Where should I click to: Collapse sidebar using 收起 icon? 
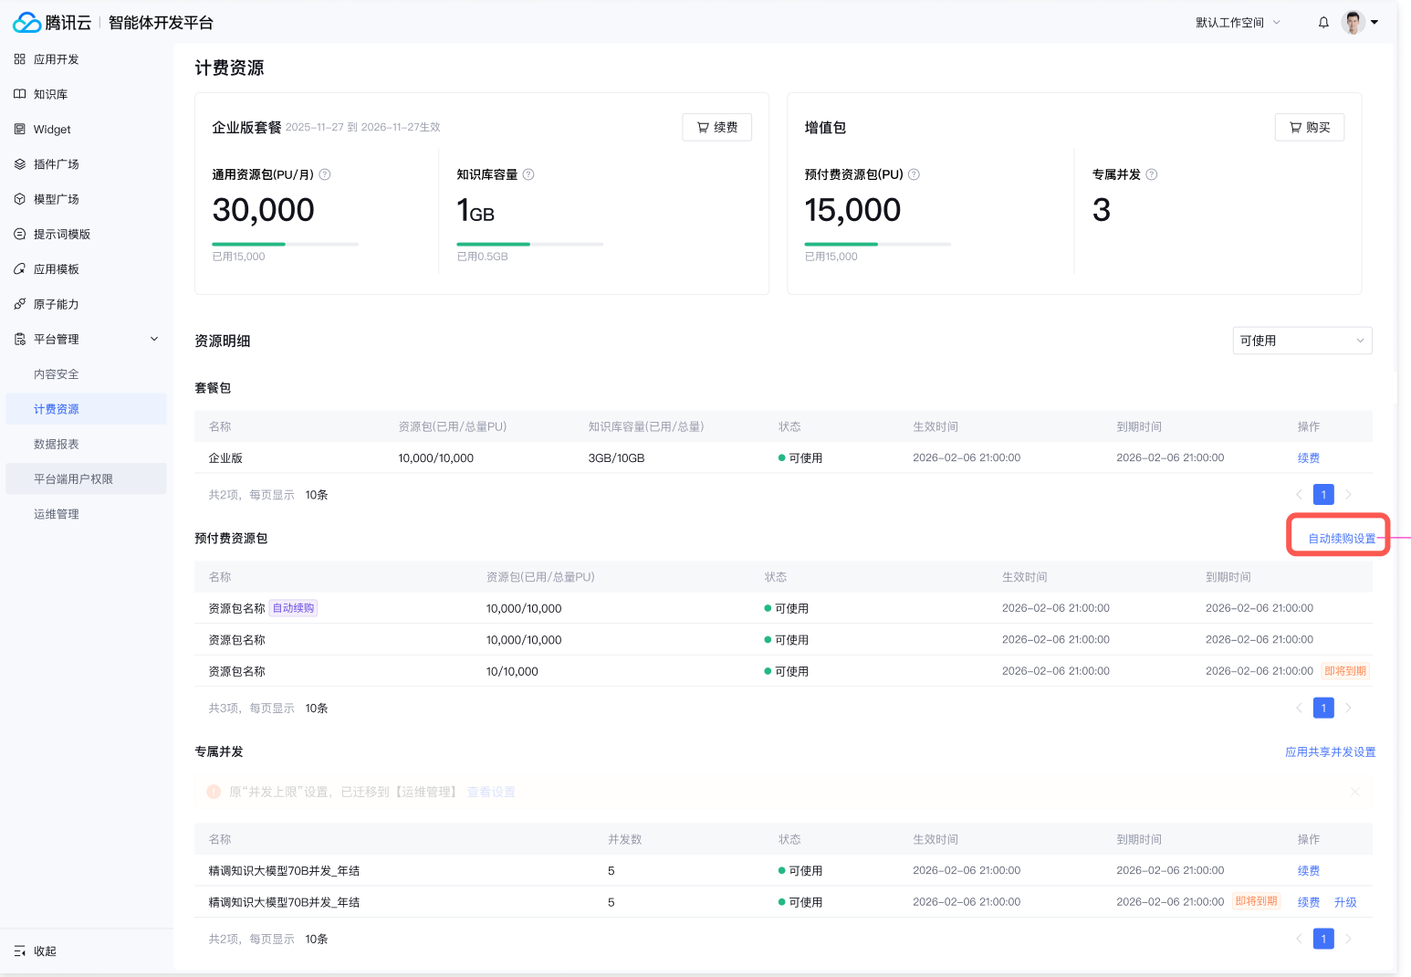[x=20, y=951]
